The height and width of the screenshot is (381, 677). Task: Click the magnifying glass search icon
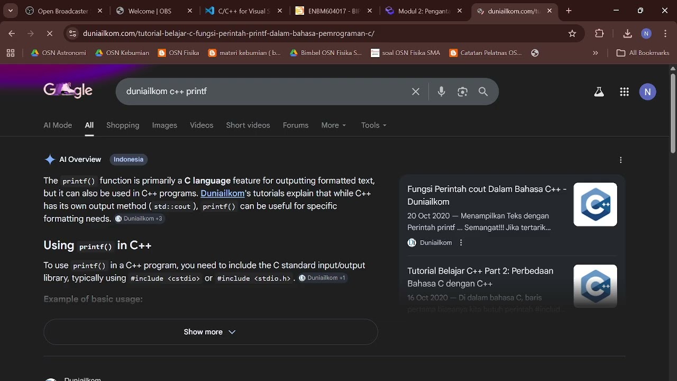[x=483, y=92]
